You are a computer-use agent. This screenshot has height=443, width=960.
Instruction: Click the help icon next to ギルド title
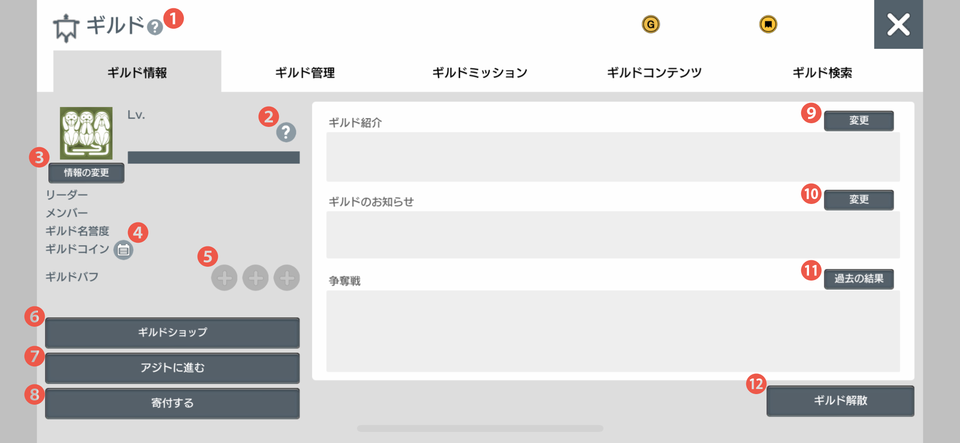[x=155, y=28]
